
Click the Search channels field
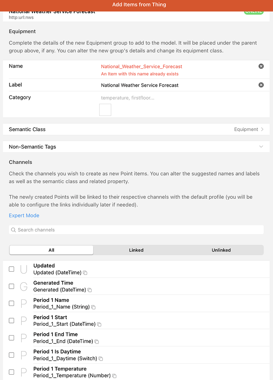tap(136, 230)
